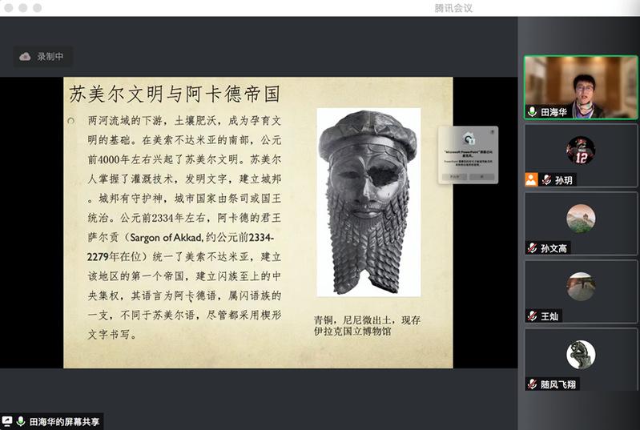Screen dimensions: 640x430
Task: Click the 田海华的屏幕共享 label
Action: [65, 421]
